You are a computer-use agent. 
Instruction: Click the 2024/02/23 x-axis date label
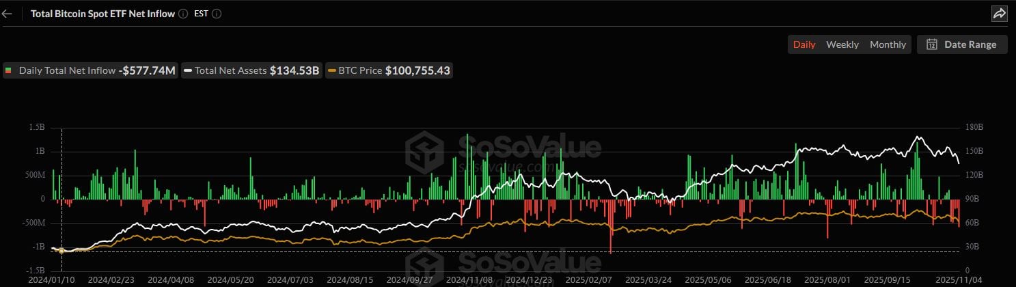point(113,280)
